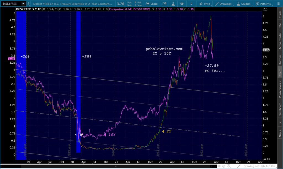Screen dimensions: 283x169
Task: Click the pebblewriter.com 2Y v 10Y text note
Action: (164, 51)
